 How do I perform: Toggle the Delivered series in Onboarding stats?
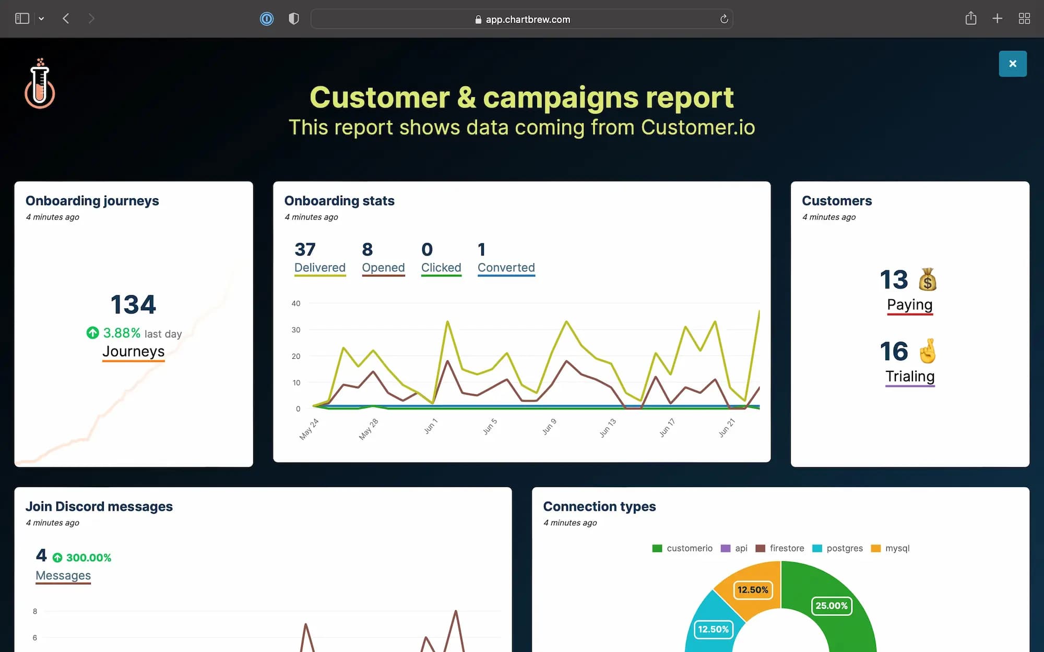(x=320, y=268)
